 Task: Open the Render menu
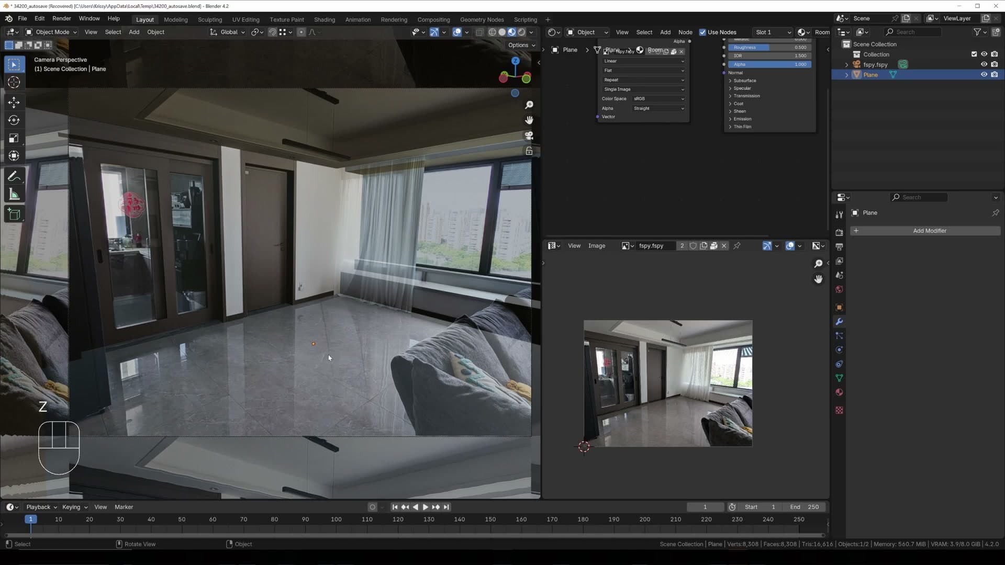(61, 18)
